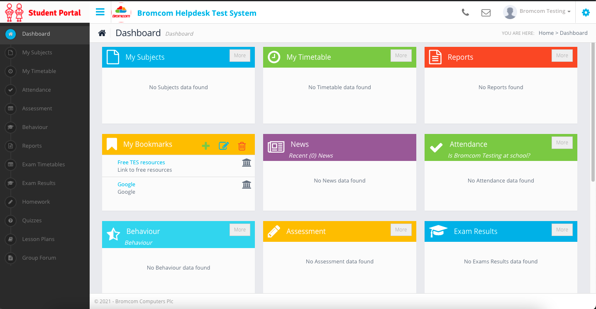Click the Home breadcrumb link
The image size is (596, 309).
click(x=546, y=33)
